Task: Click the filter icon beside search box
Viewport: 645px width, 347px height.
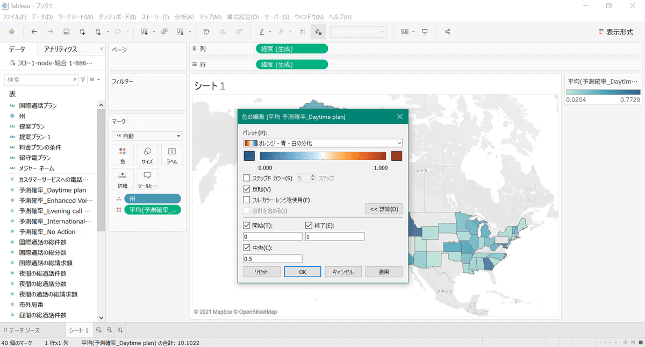Action: 83,79
